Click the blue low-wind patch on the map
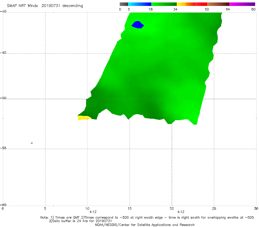 point(138,25)
